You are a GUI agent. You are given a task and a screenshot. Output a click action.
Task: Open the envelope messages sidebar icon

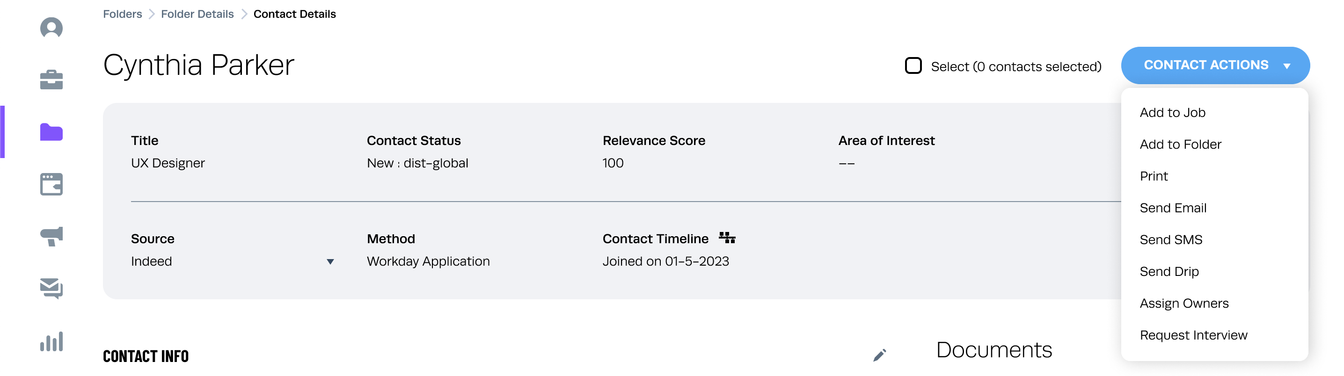click(51, 288)
